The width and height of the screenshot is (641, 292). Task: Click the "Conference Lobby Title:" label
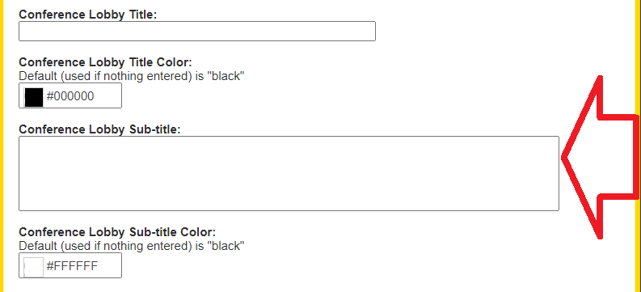88,15
